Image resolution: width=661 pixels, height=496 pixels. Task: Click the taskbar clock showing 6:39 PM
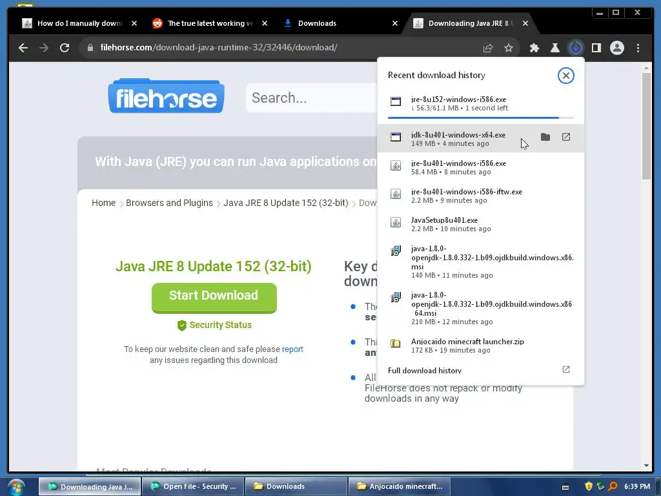(637, 486)
